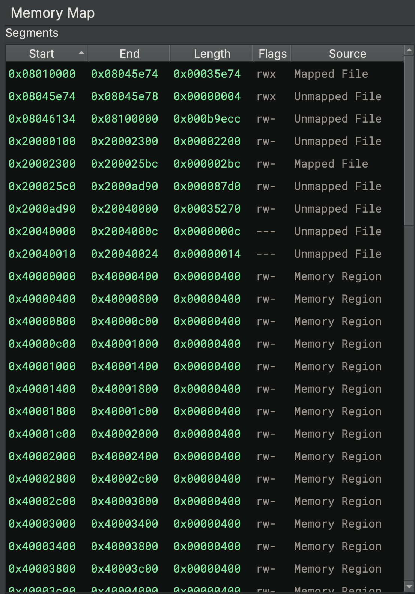Select length value 0x0000000c
Image resolution: width=415 pixels, height=594 pixels.
[x=207, y=231]
